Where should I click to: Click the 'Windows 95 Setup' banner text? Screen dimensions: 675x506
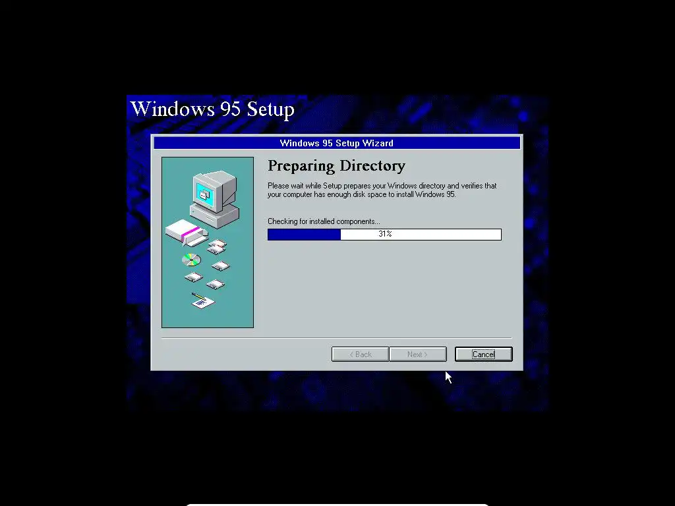(212, 109)
